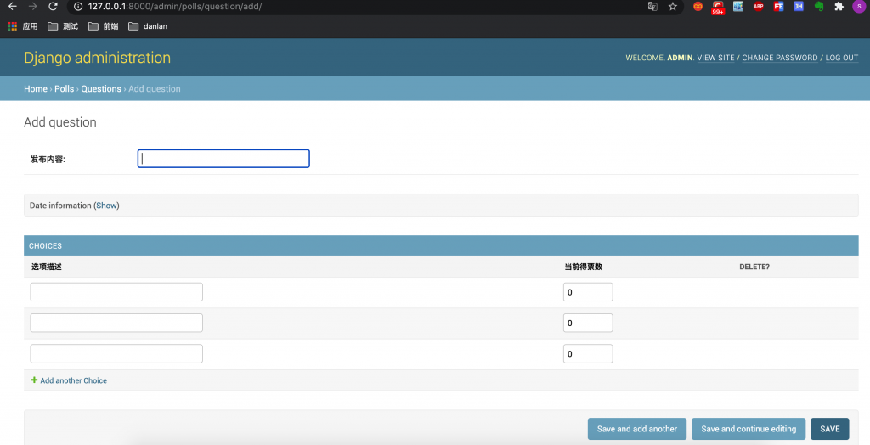Go to Polls in the breadcrumb
The width and height of the screenshot is (870, 445).
tap(65, 89)
